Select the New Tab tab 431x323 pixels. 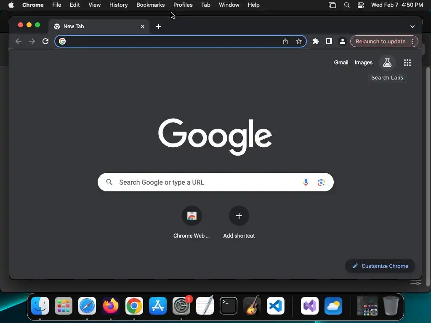coord(99,26)
